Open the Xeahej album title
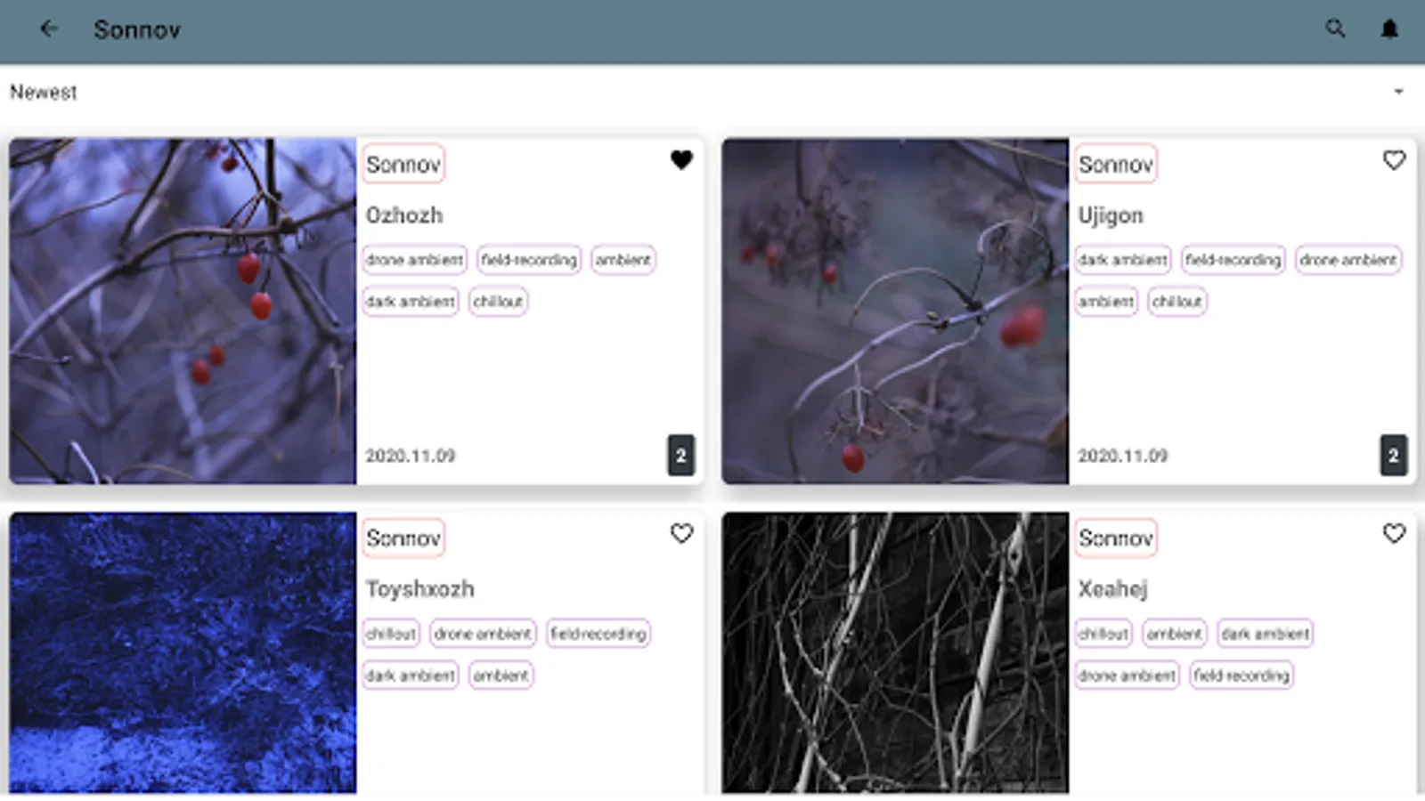 (x=1112, y=589)
